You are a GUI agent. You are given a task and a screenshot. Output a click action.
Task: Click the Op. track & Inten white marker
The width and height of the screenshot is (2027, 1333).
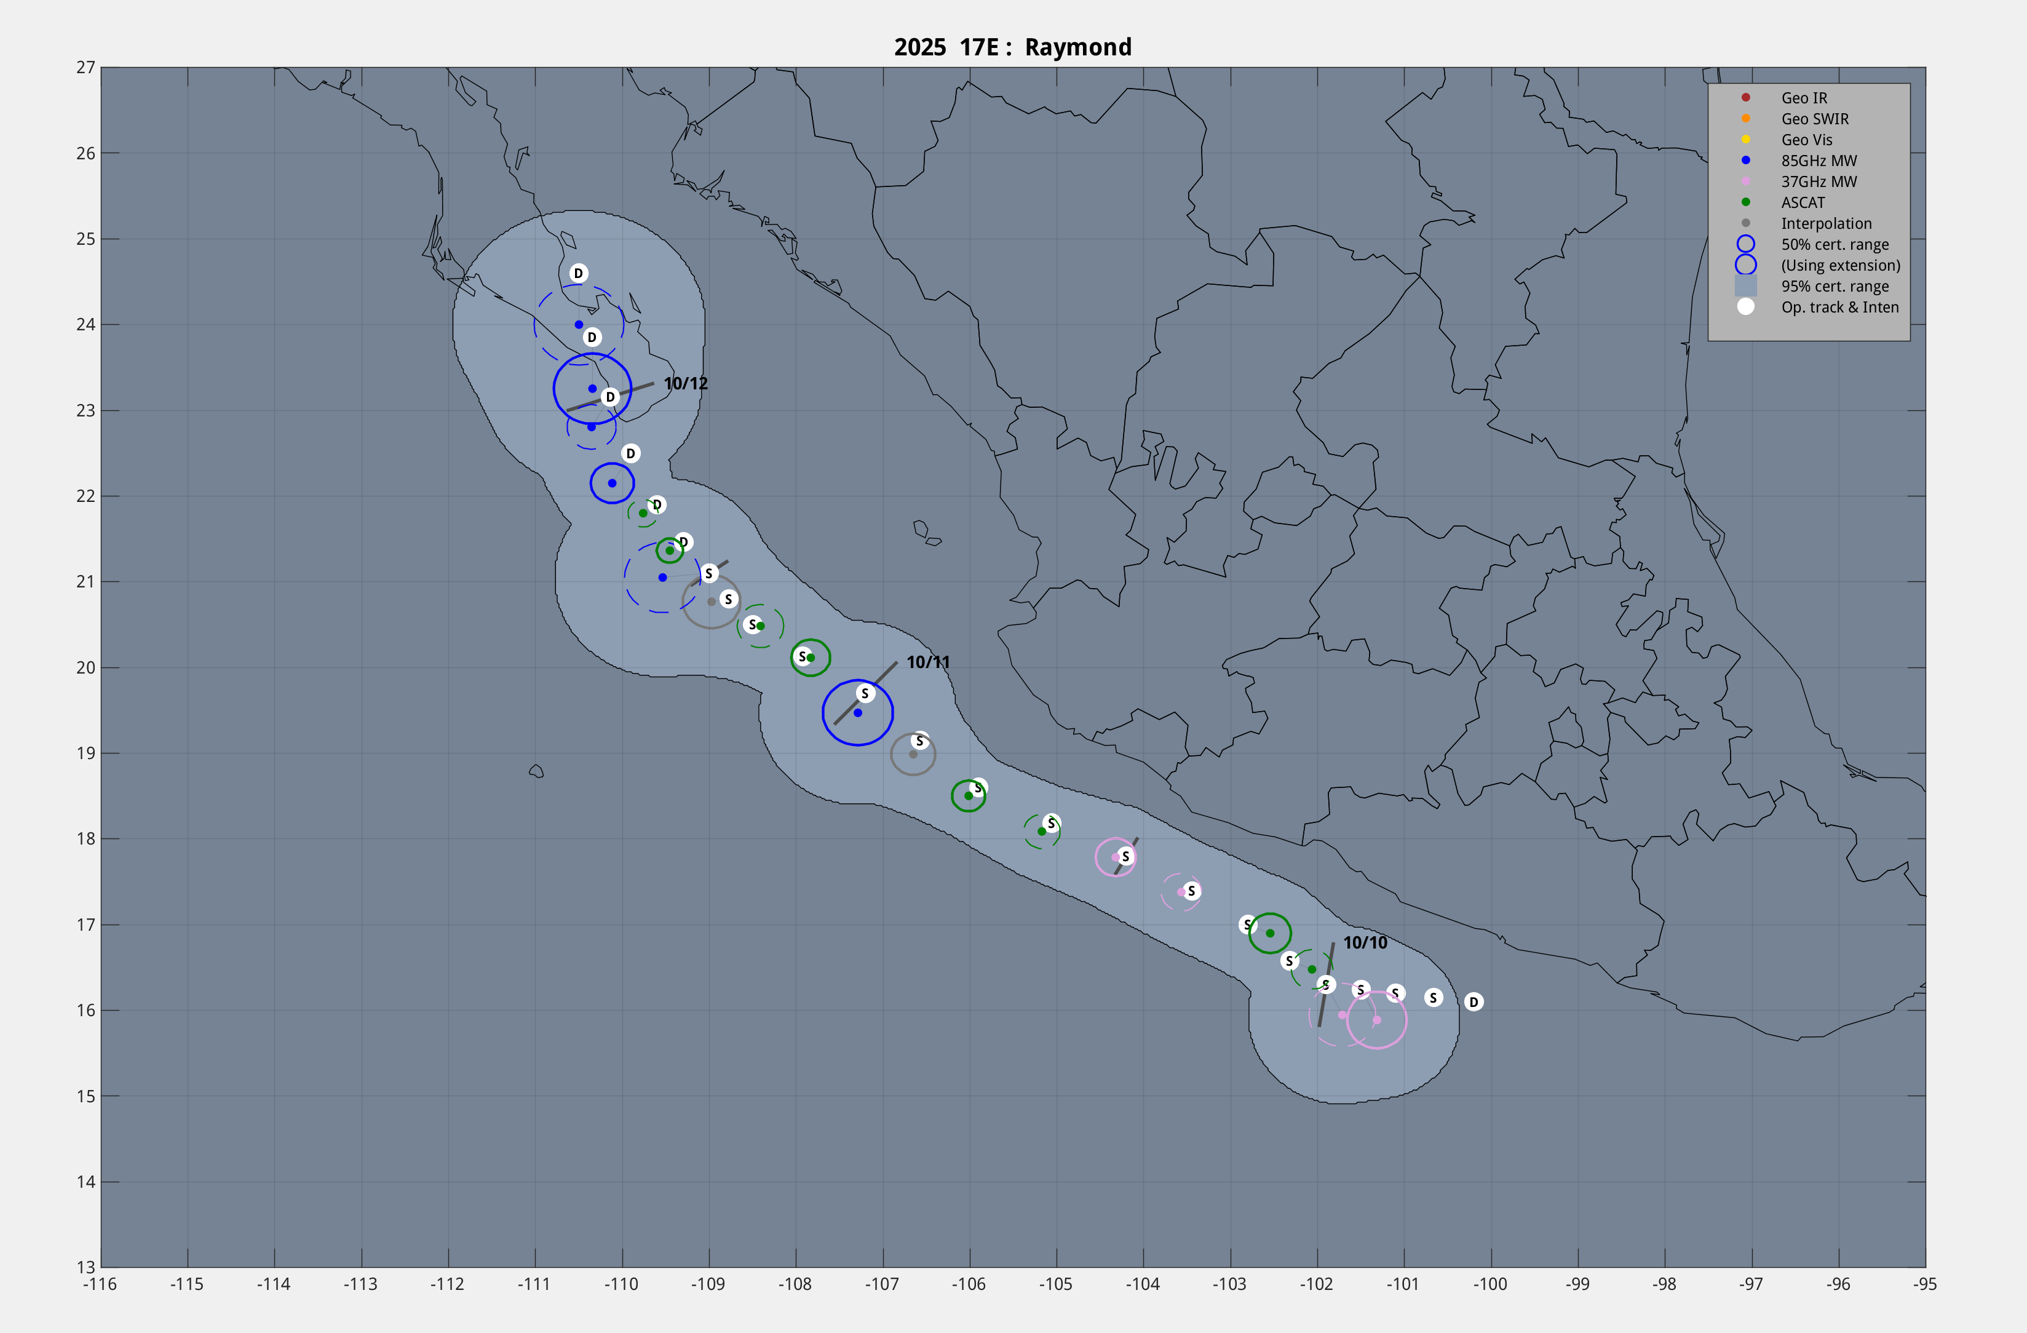[1745, 306]
